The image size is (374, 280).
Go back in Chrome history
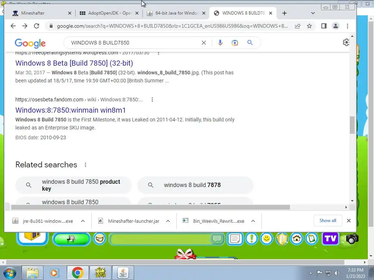click(x=13, y=26)
